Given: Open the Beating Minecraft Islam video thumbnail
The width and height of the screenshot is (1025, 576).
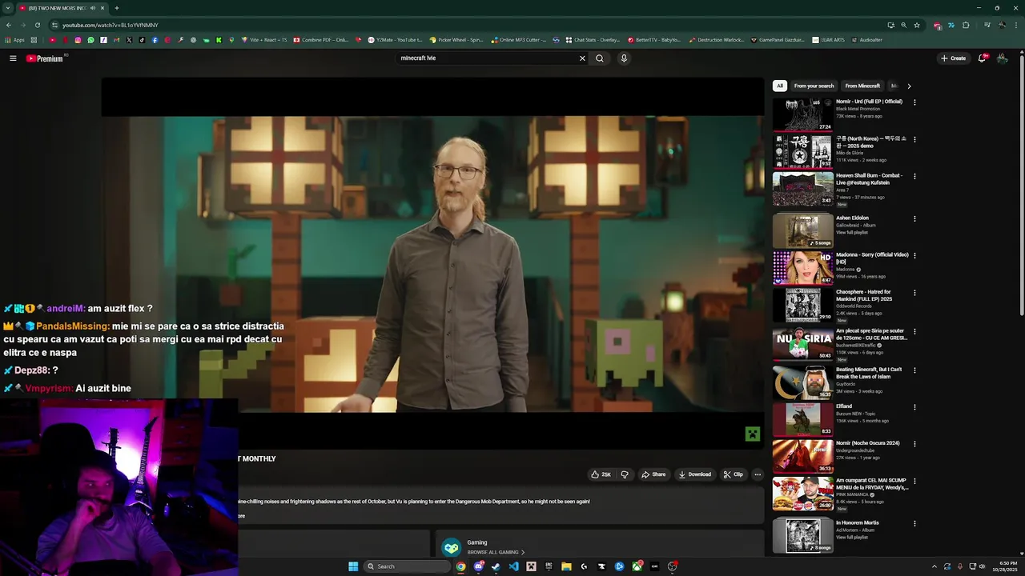Looking at the screenshot, I should click(802, 382).
